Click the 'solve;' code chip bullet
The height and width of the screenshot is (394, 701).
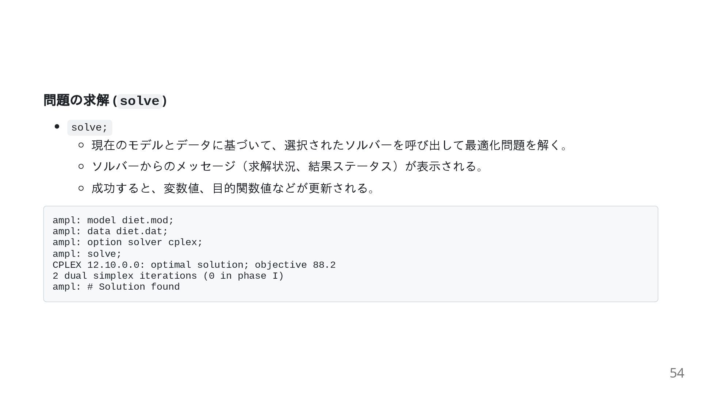(x=89, y=128)
